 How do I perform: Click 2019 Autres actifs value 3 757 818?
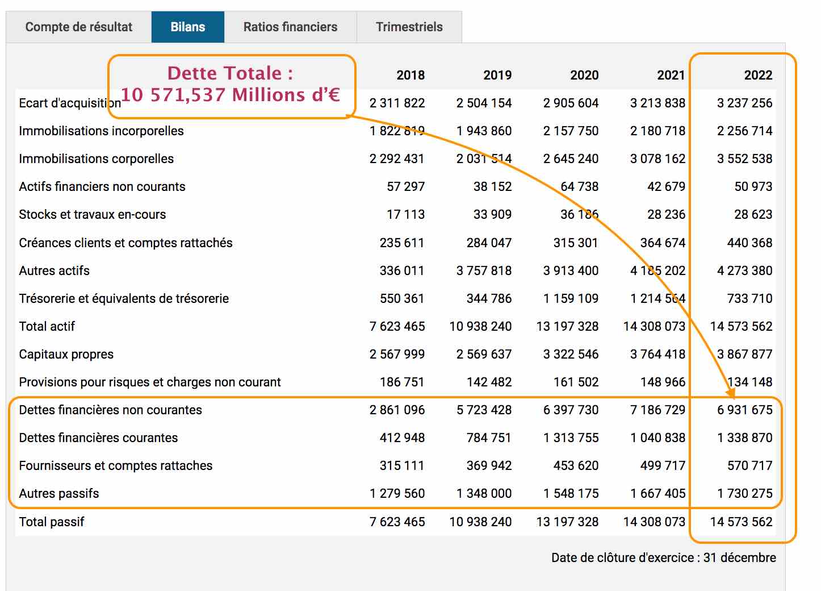(x=484, y=270)
